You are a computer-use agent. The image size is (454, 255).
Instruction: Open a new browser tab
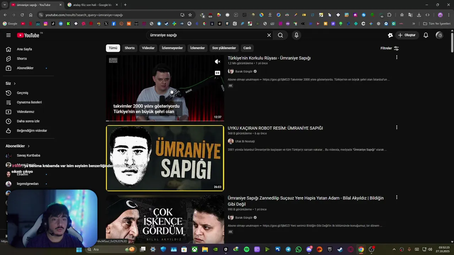[x=125, y=5]
